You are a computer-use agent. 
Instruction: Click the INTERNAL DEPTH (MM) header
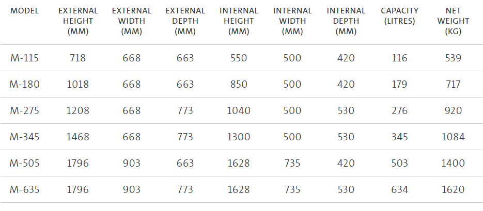click(x=346, y=21)
